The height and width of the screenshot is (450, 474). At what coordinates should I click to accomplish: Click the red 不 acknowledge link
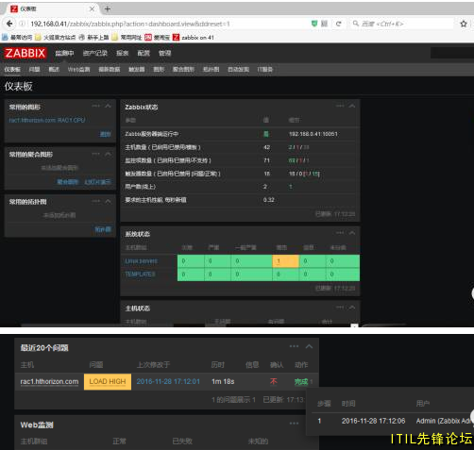(274, 381)
